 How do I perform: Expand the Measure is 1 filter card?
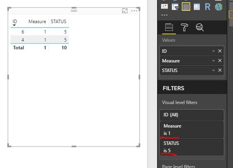coord(192,130)
